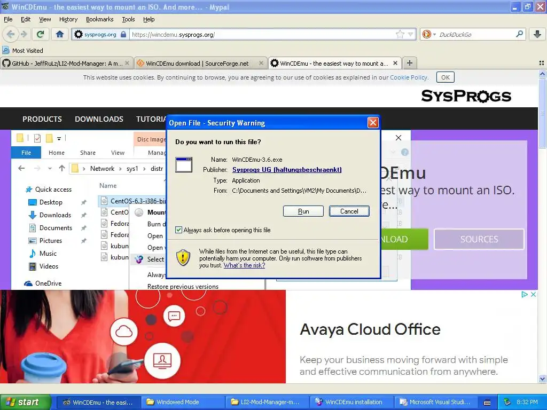The width and height of the screenshot is (547, 410).
Task: Switch to Windowed Mode taskbar item
Action: point(183,402)
